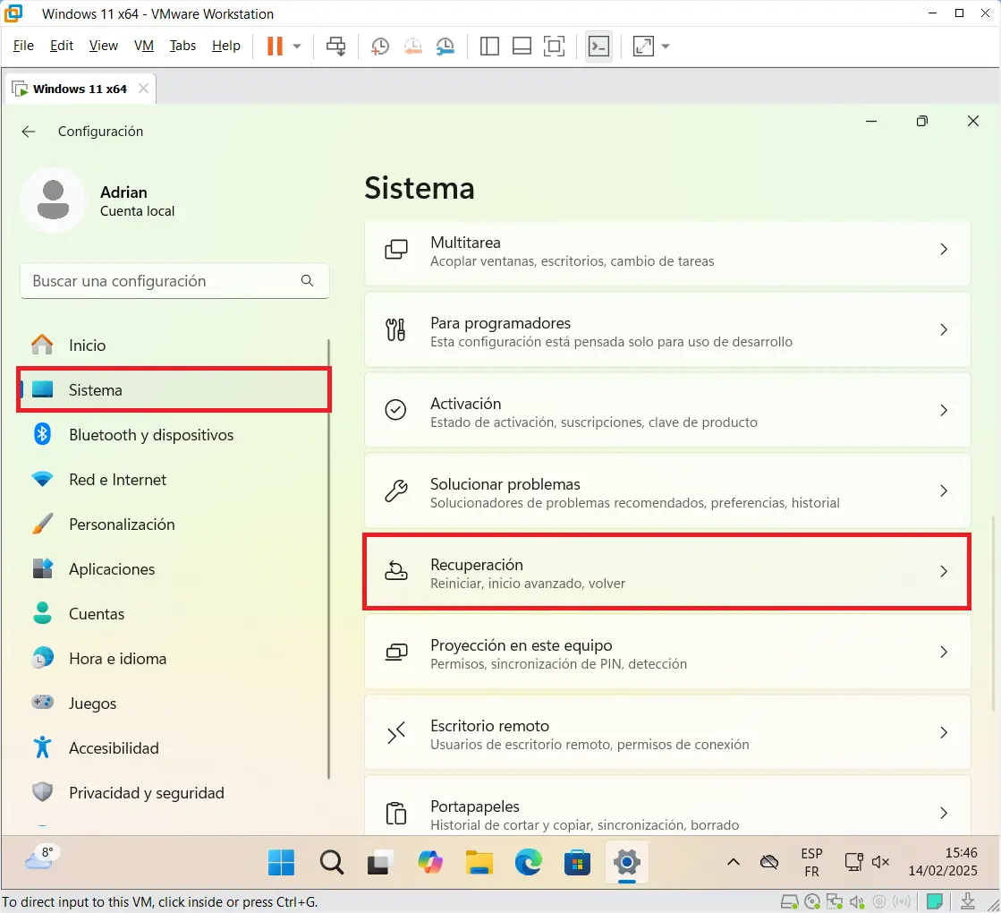
Task: Expand the Portapapeles chevron
Action: [944, 813]
